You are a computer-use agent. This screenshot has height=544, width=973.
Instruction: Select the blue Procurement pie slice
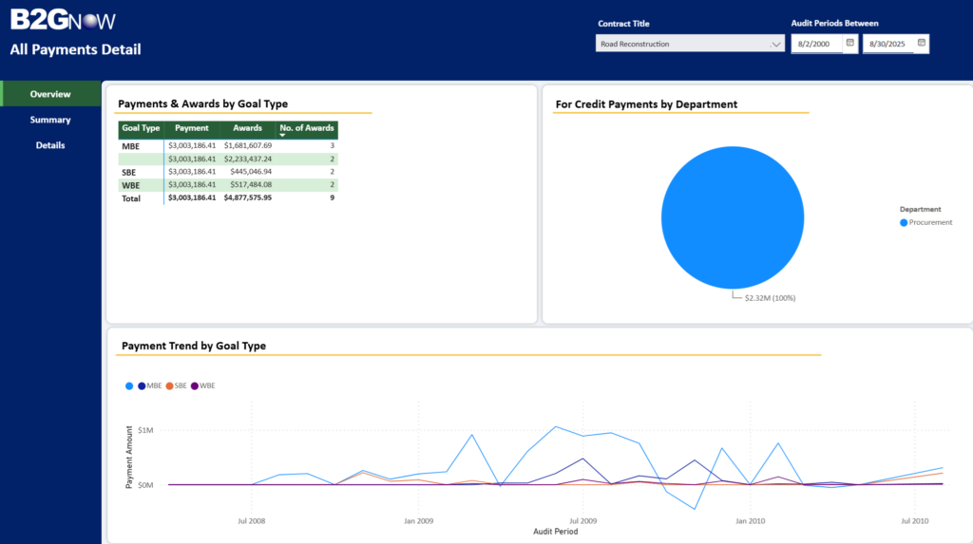coord(733,217)
